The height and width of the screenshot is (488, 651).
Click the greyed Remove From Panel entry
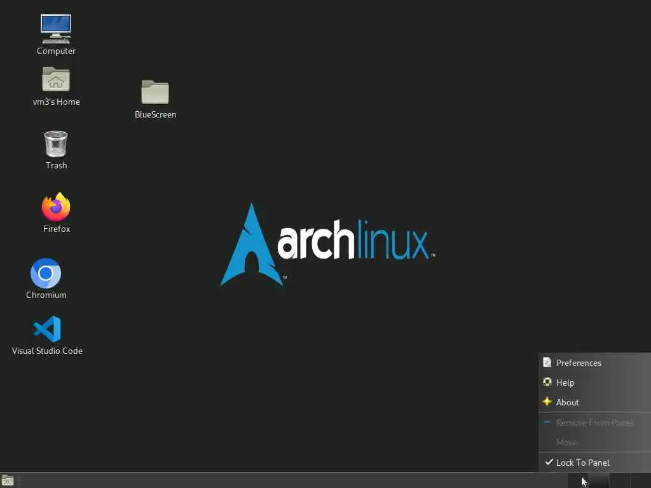[x=594, y=423]
